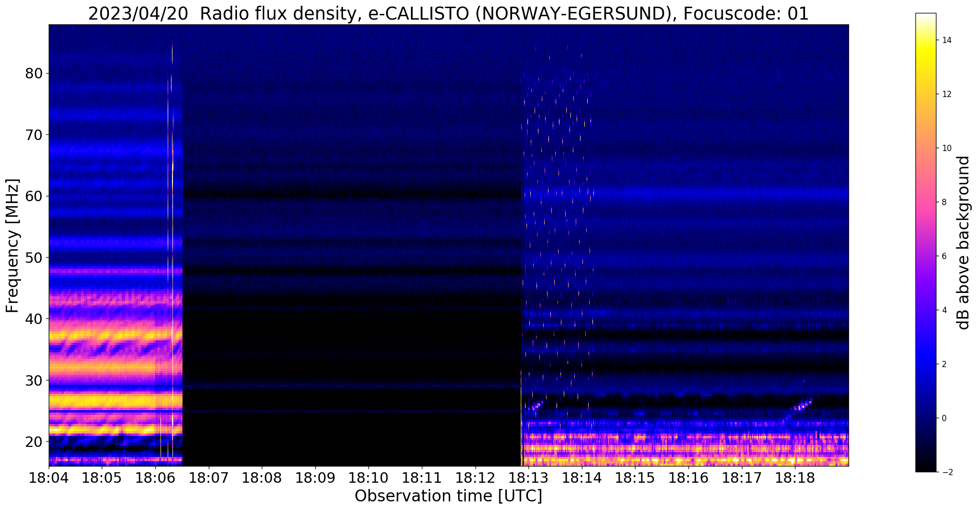Screen dimensions: 978x510
Task: Click the plot title text
Action: [448, 14]
